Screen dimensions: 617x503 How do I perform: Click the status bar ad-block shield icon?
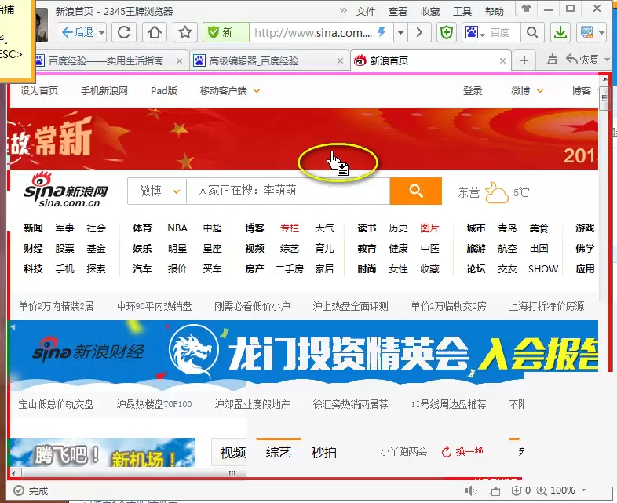tap(517, 490)
